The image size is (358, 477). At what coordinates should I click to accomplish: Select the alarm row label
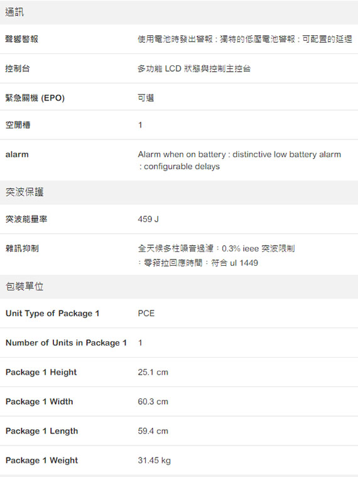[17, 155]
